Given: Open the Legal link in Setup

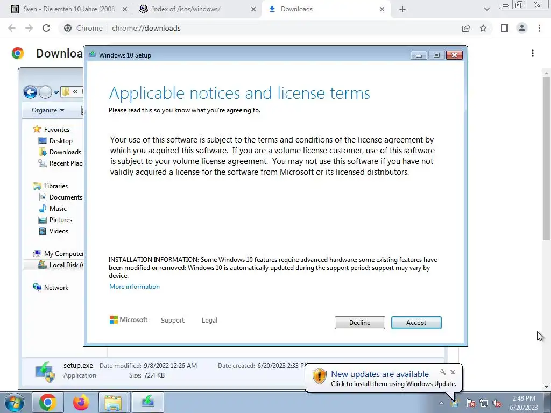Looking at the screenshot, I should [209, 321].
